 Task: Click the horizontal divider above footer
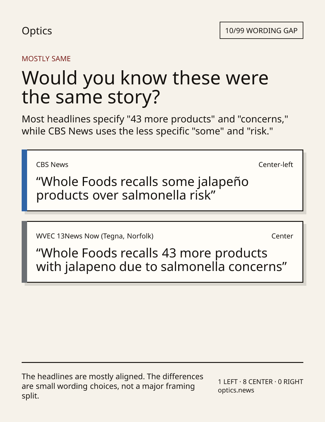click(x=162, y=362)
